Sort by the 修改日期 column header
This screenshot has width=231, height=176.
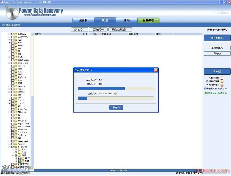(142, 34)
